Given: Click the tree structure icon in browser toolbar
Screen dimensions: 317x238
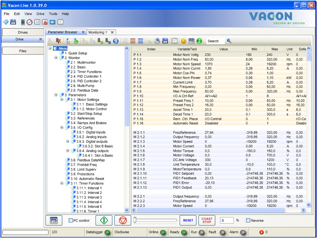Looking at the screenshot, I should click(x=67, y=41).
